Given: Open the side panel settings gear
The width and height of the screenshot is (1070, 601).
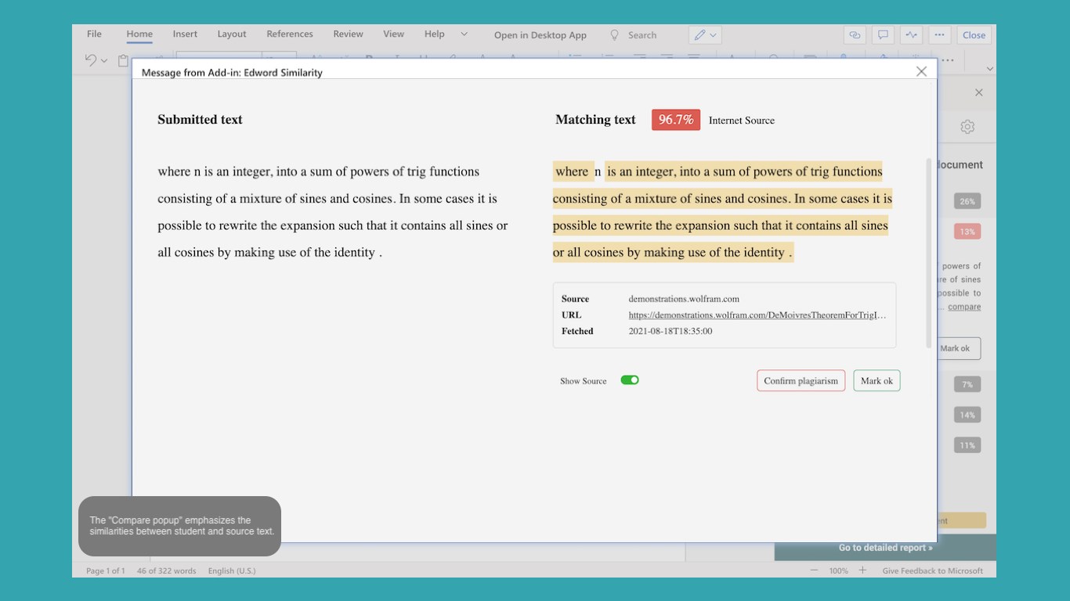Looking at the screenshot, I should [x=967, y=127].
